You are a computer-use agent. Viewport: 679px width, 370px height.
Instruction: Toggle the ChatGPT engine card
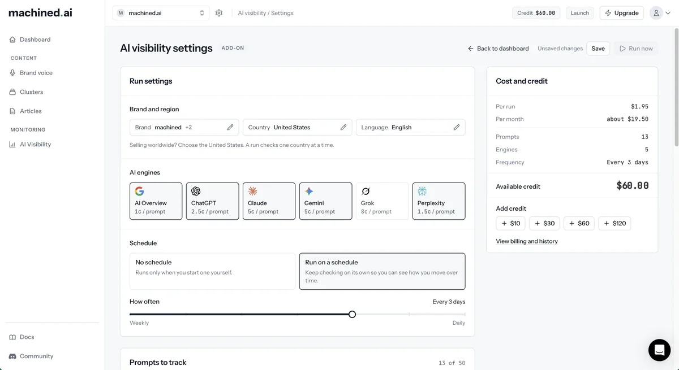[212, 201]
